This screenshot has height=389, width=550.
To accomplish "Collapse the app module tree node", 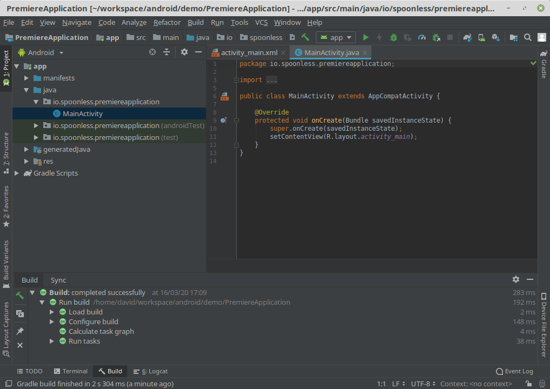I will coord(16,66).
